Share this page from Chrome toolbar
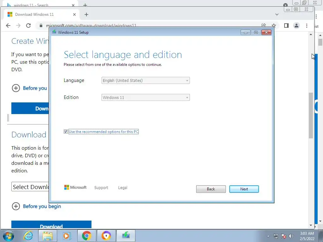The width and height of the screenshot is (323, 242). (264, 25)
